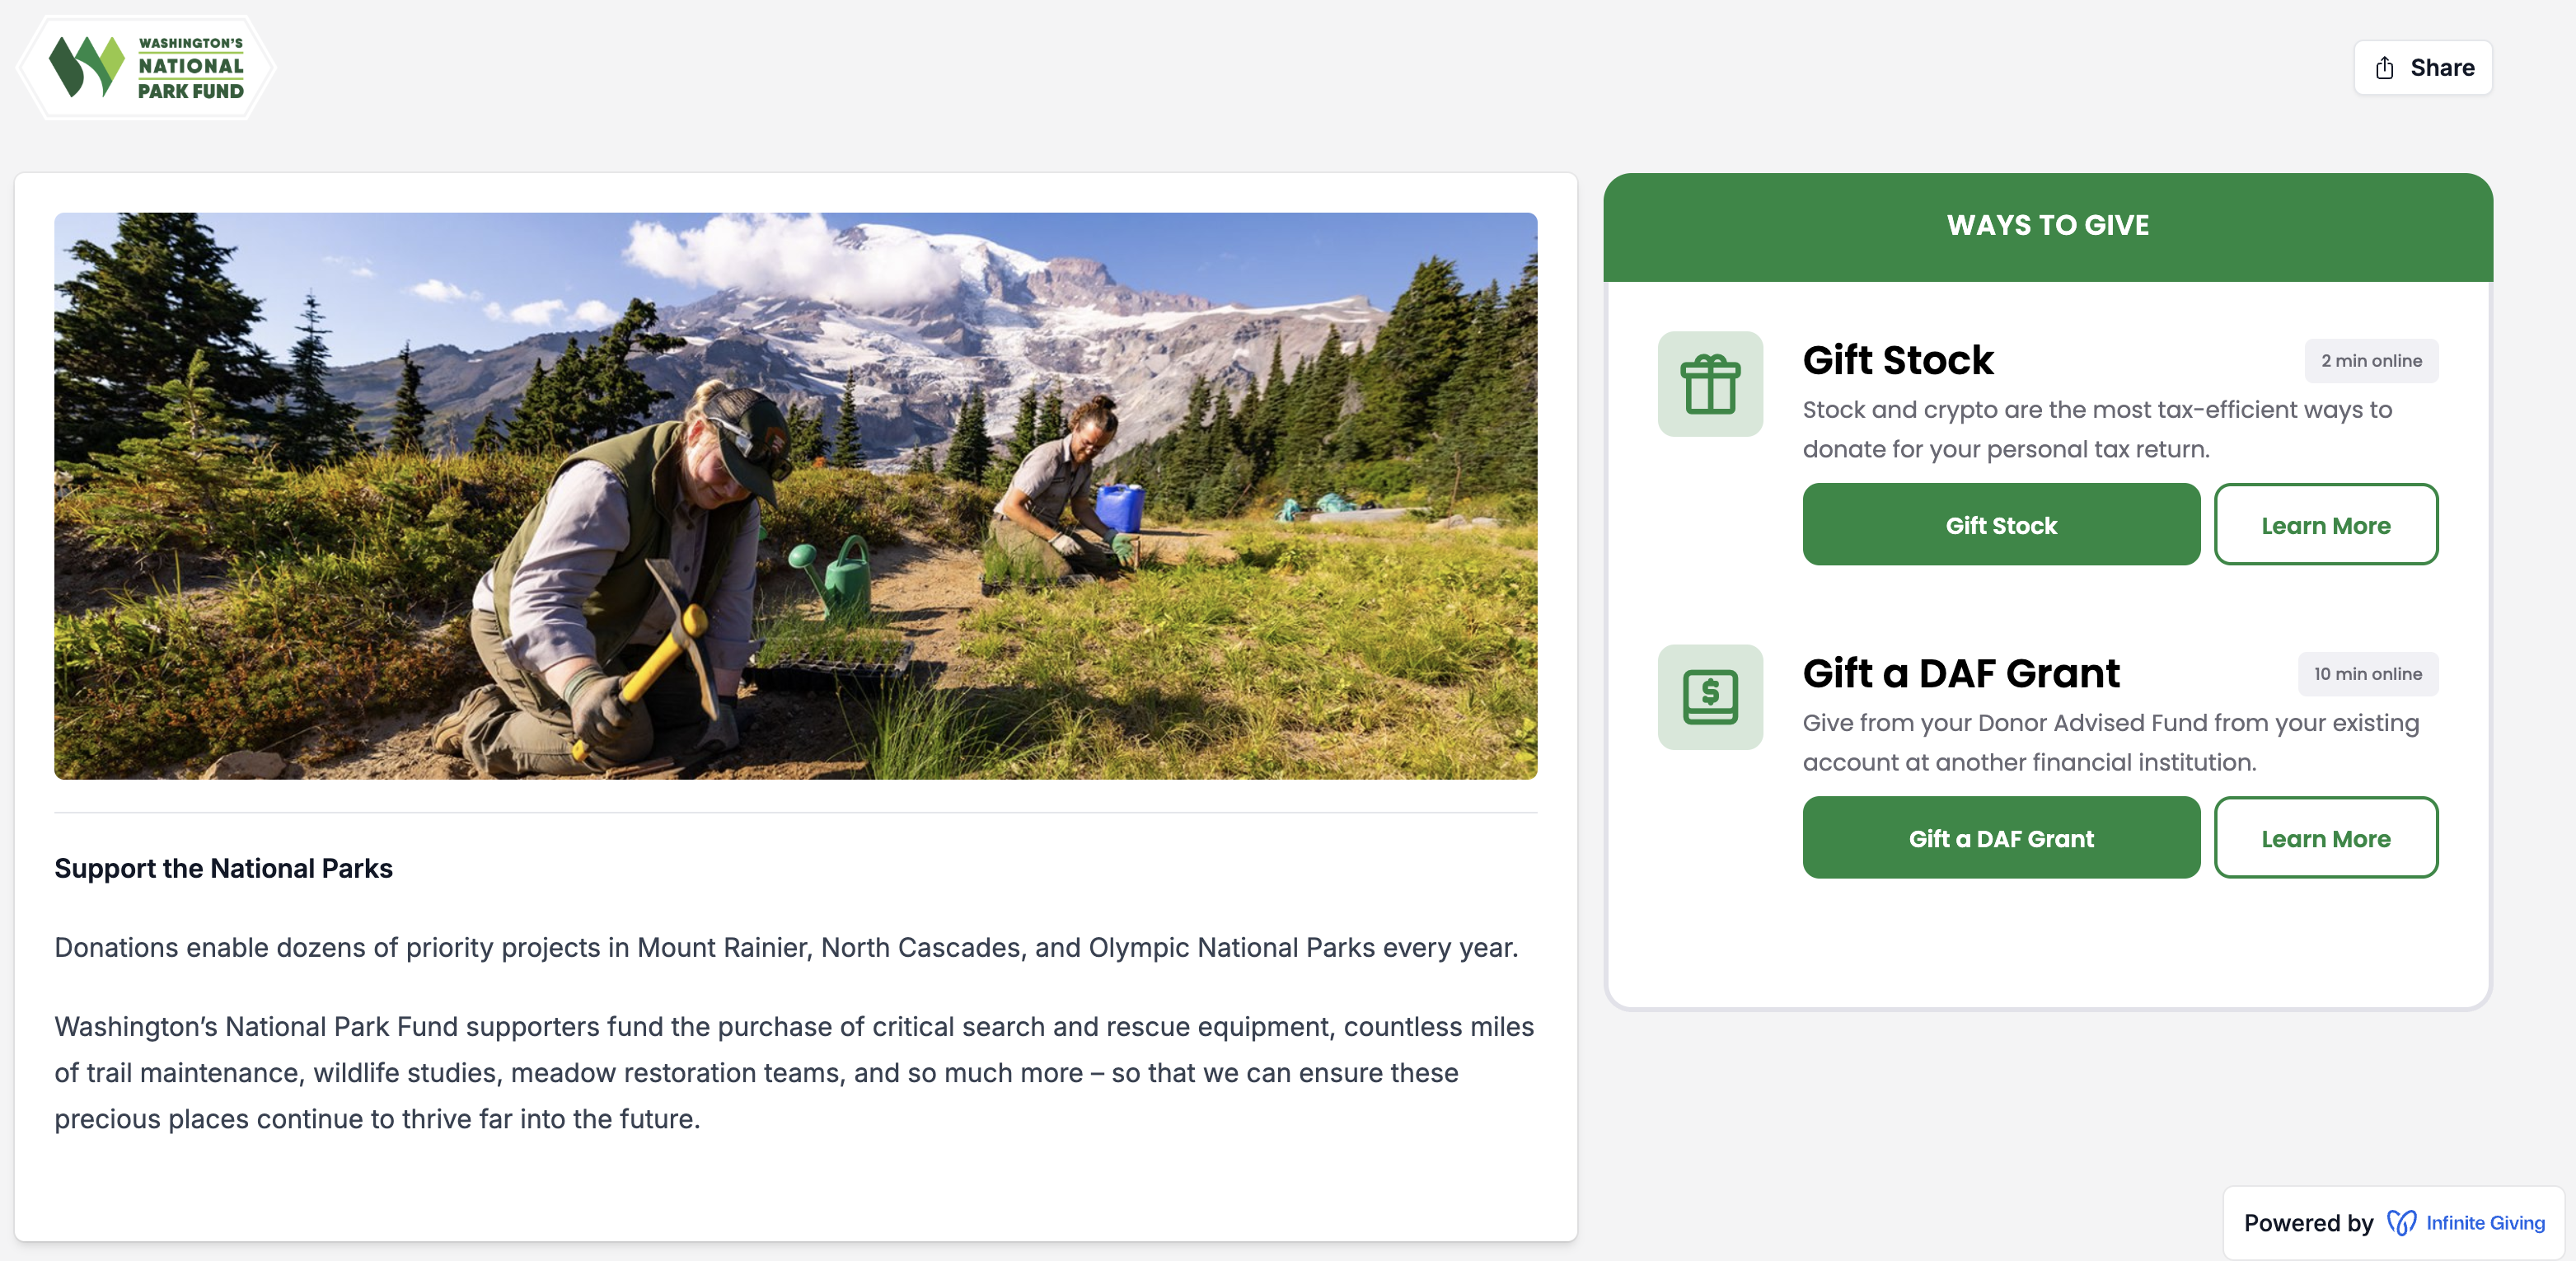
Task: Open the Share button
Action: point(2423,67)
